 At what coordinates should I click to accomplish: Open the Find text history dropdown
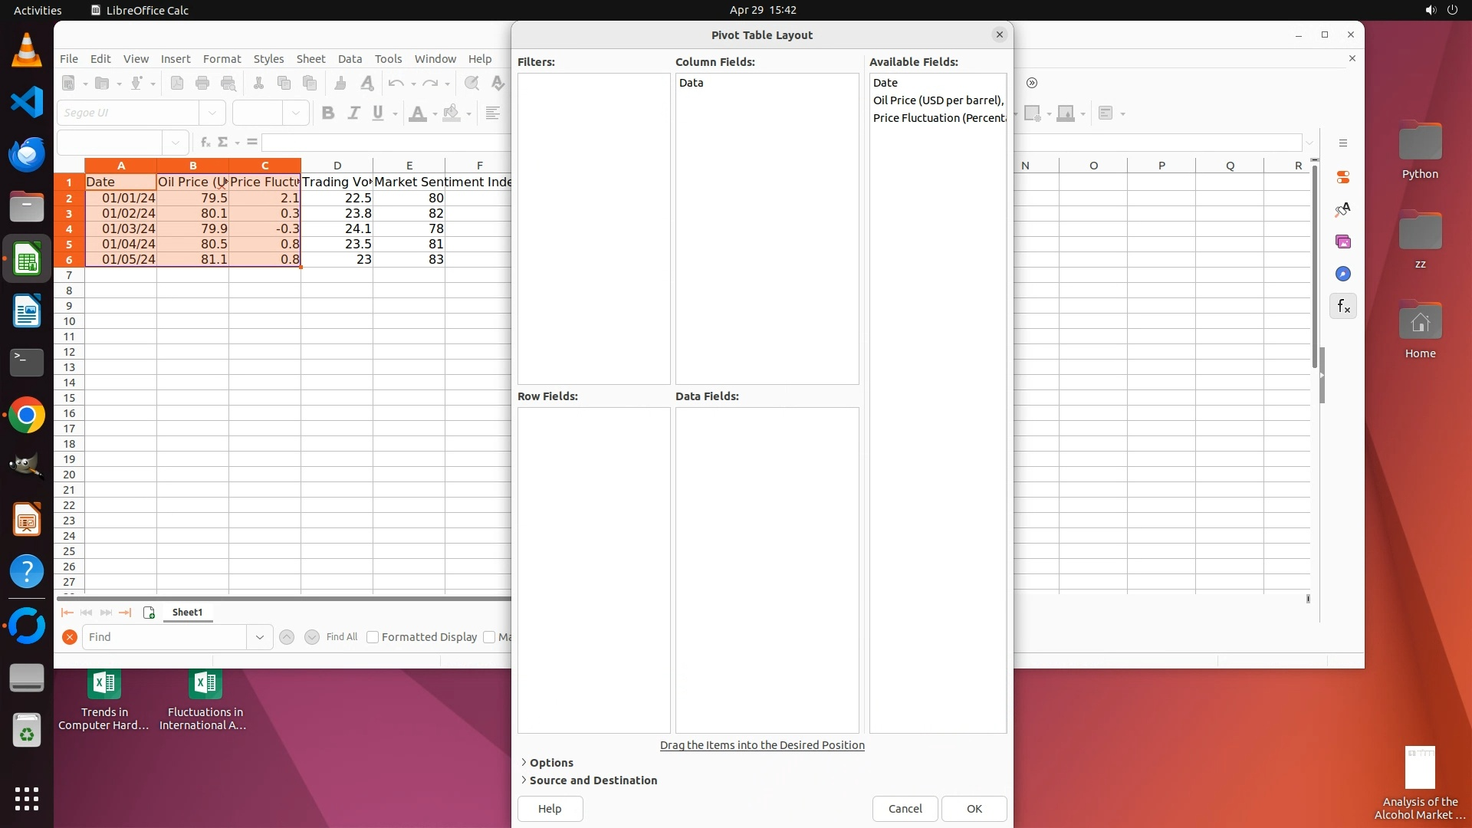pyautogui.click(x=260, y=637)
